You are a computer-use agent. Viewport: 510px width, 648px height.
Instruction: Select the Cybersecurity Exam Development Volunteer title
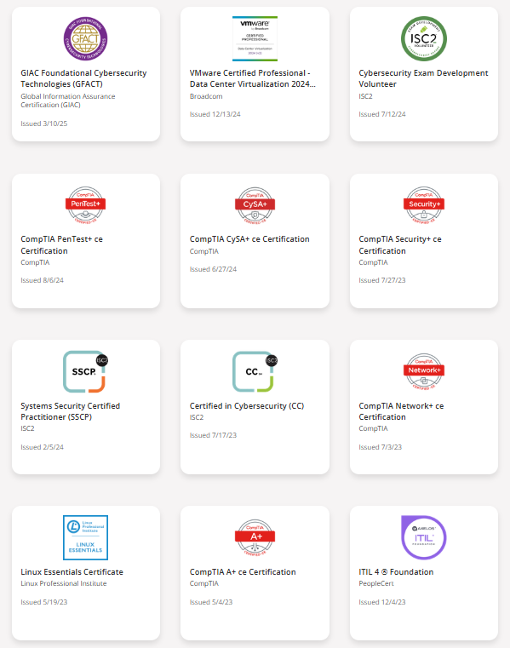pyautogui.click(x=423, y=78)
